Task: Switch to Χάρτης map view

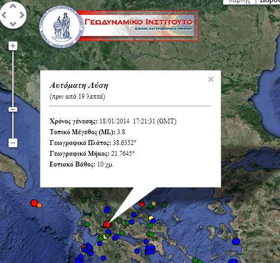Action: [x=240, y=2]
